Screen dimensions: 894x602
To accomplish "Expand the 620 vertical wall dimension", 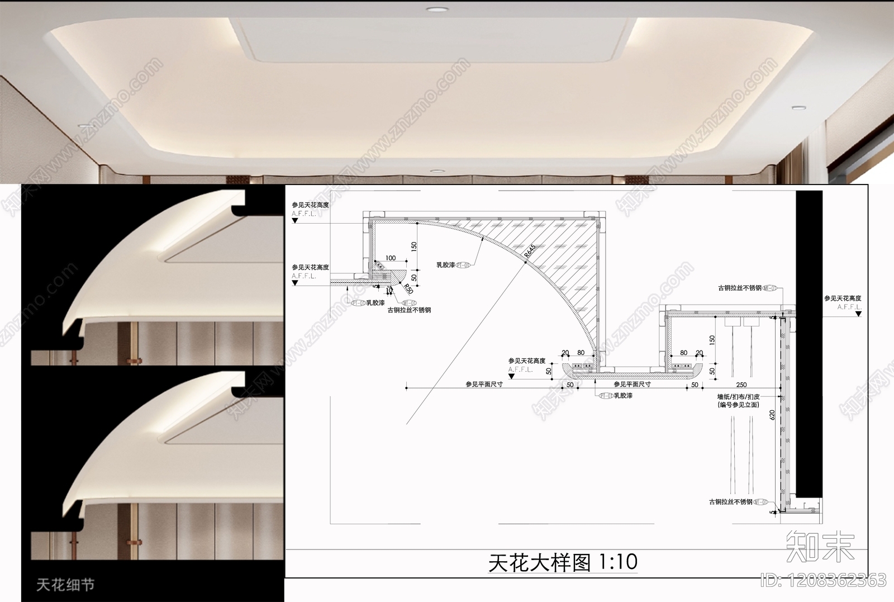I will click(772, 414).
